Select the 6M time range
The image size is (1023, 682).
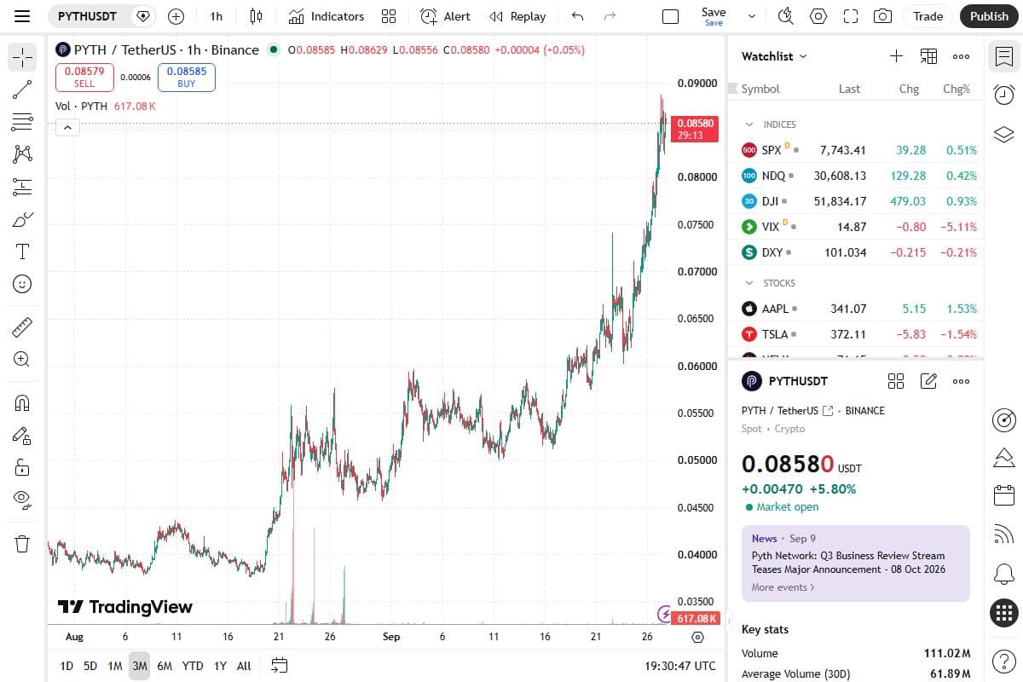point(165,666)
